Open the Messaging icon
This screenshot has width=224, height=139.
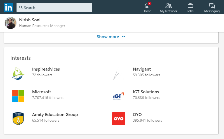[212, 5]
